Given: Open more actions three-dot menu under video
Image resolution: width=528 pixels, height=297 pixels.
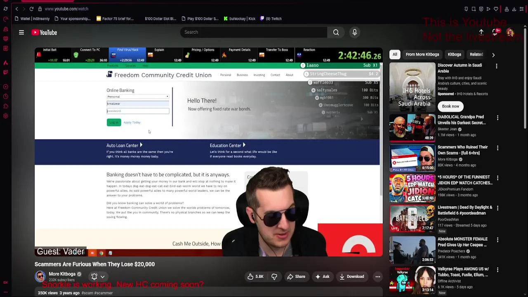Looking at the screenshot, I should click(377, 277).
